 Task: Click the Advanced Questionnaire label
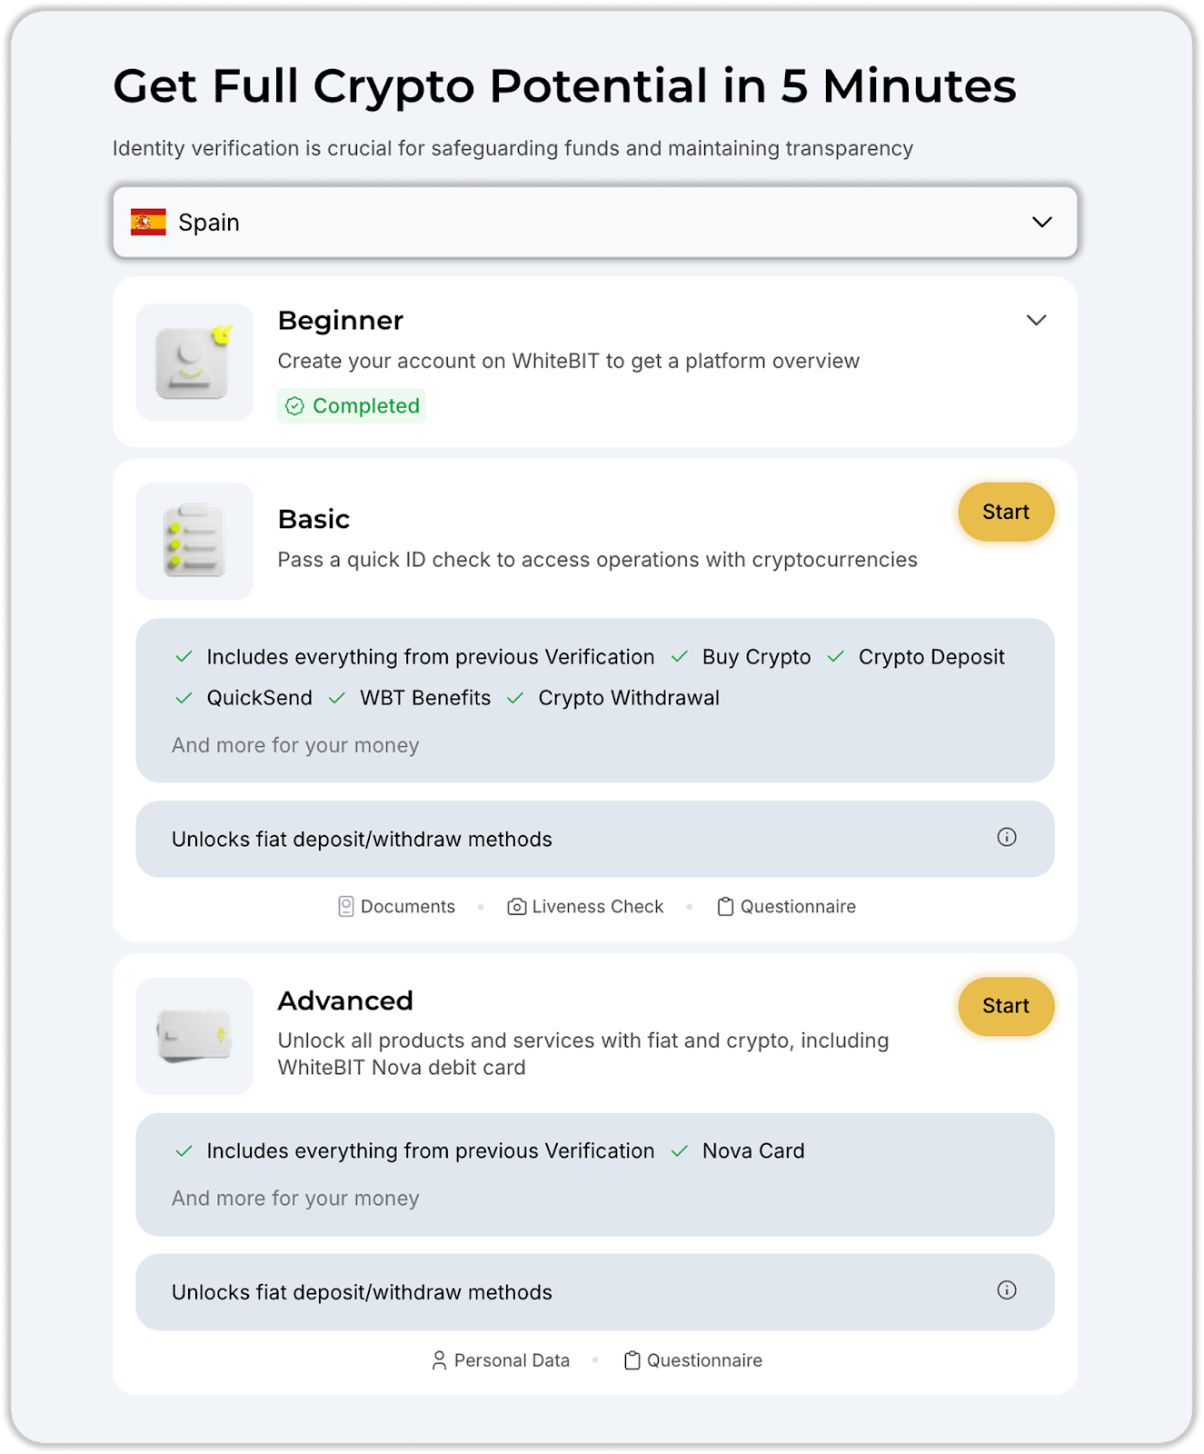(704, 1360)
